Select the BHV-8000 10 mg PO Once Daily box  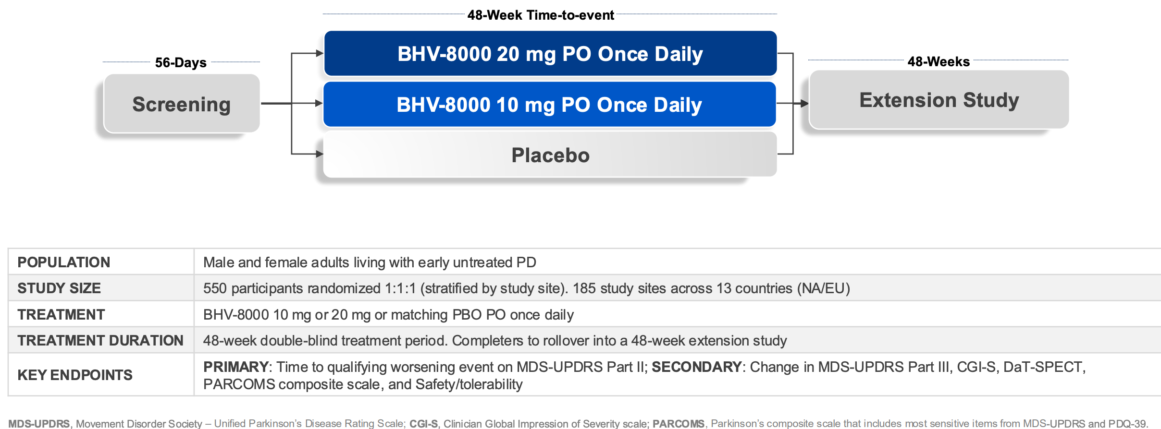549,105
